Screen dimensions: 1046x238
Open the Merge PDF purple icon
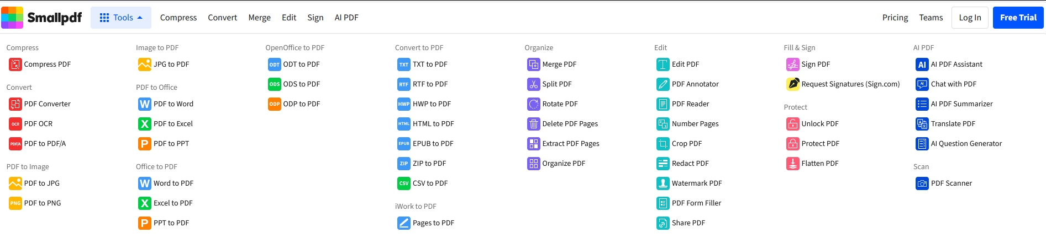(534, 64)
